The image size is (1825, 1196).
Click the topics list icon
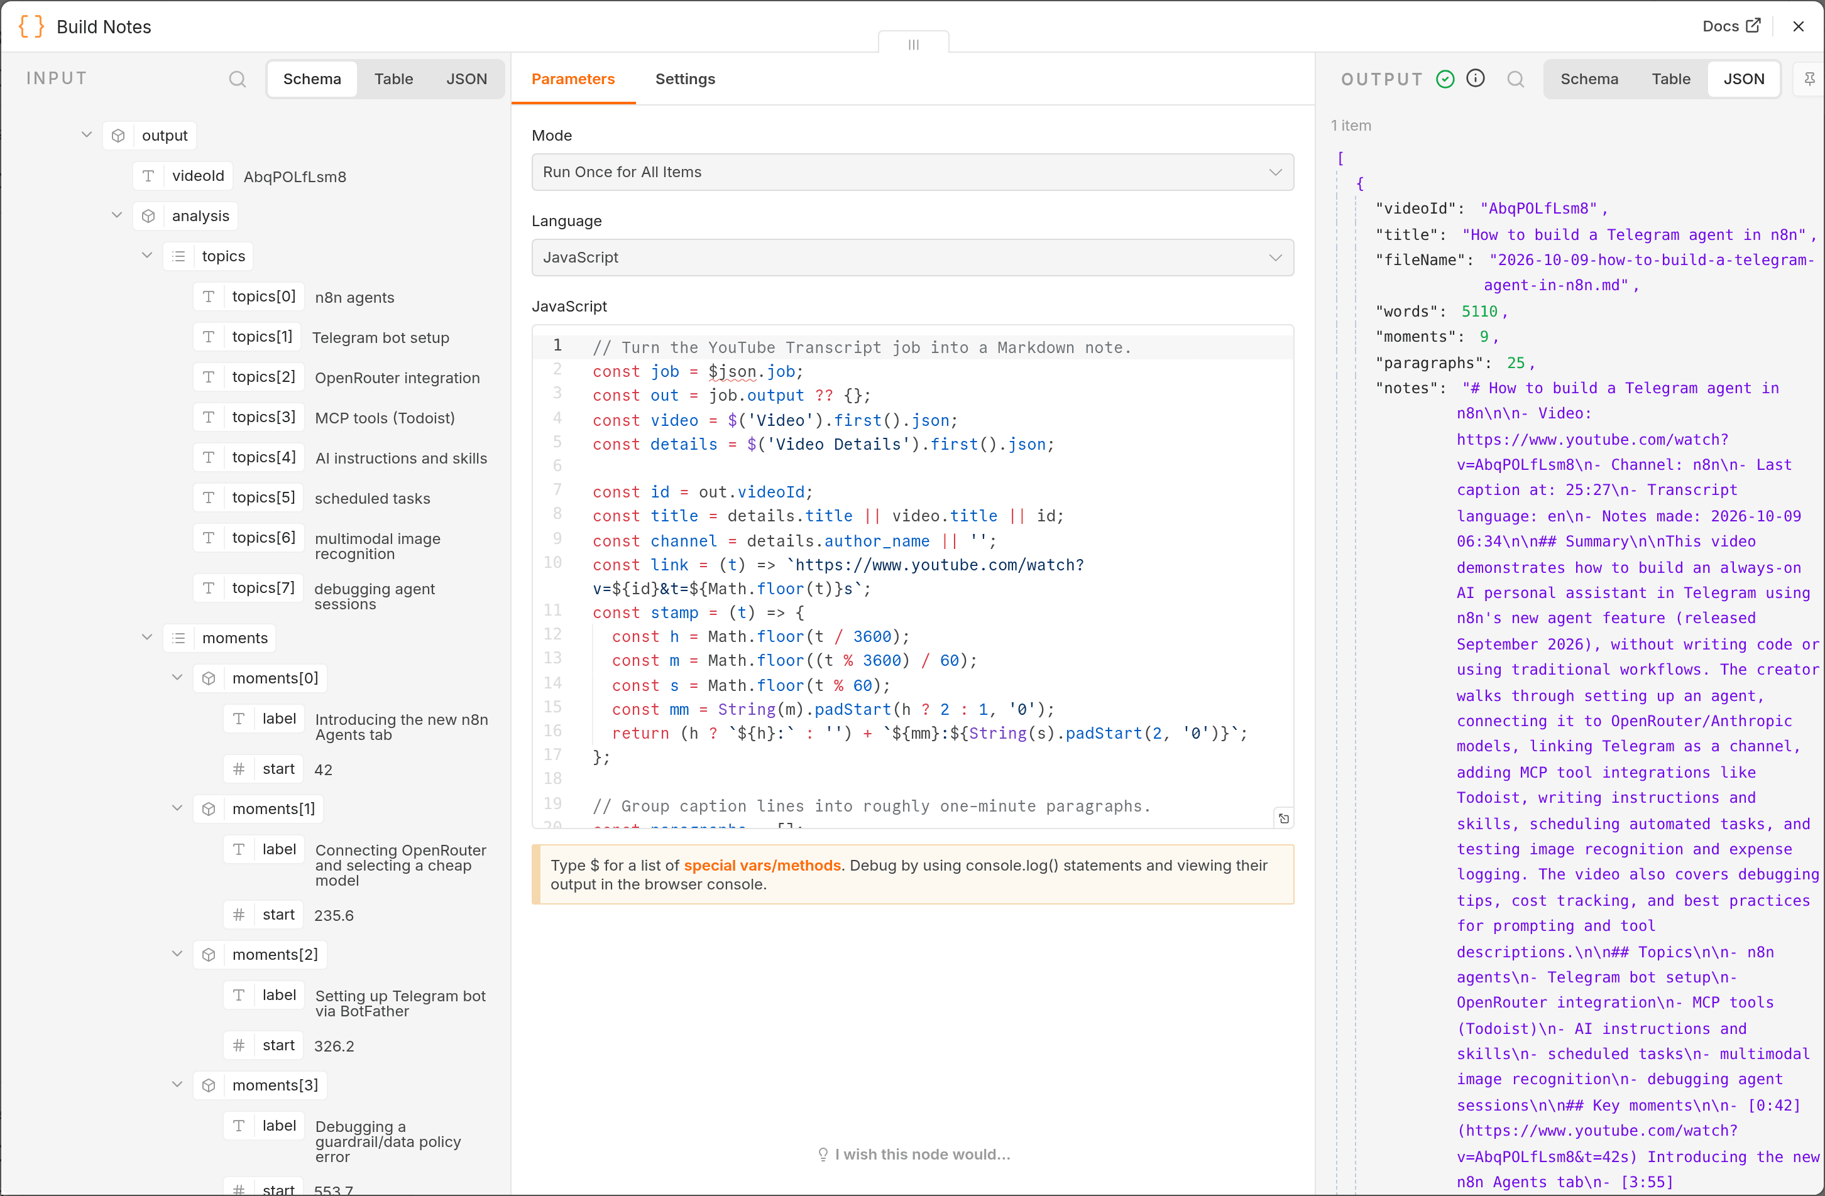178,256
